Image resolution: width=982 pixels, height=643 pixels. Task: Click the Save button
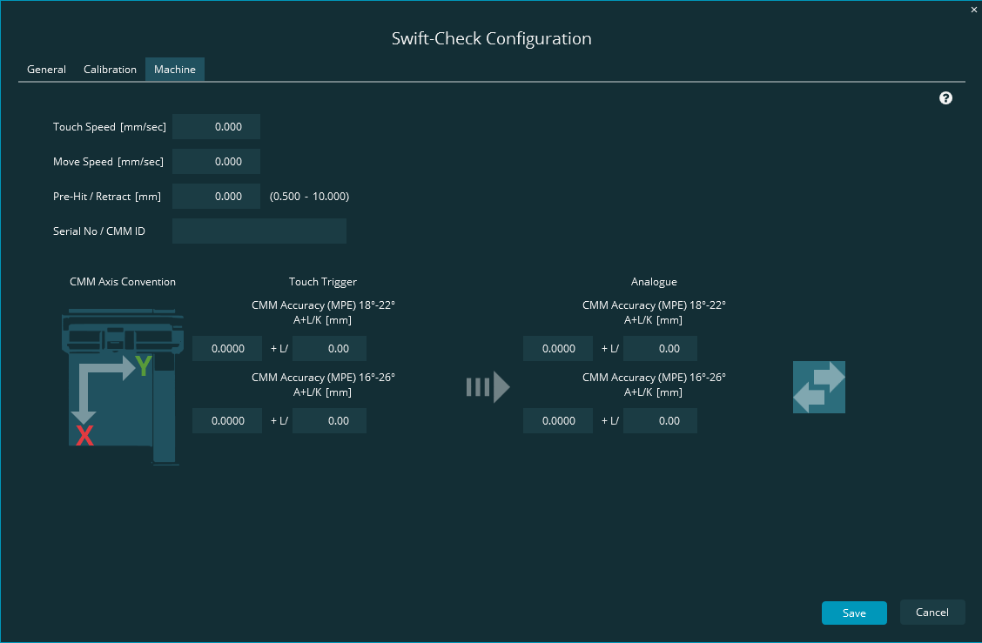point(854,613)
